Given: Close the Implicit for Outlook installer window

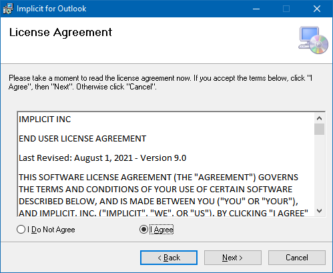Looking at the screenshot, I should [317, 9].
